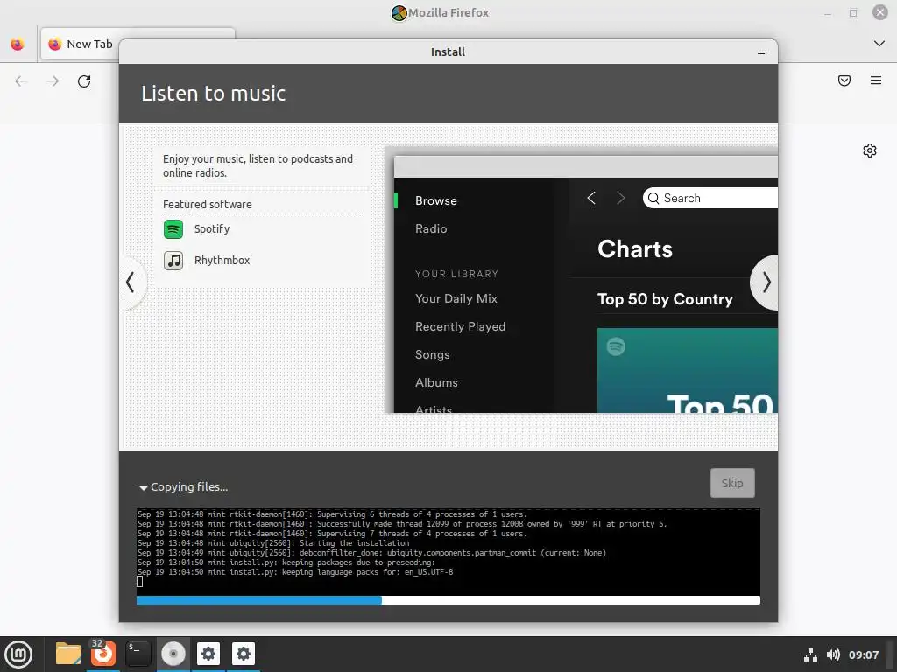Select Songs in the Spotify screenshot

pos(432,354)
